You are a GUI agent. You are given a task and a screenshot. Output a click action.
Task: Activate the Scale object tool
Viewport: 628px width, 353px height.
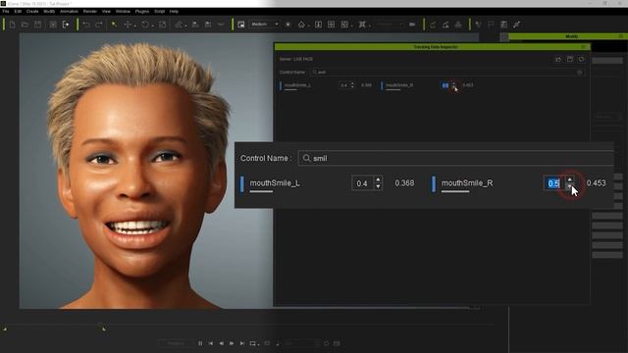coord(162,25)
